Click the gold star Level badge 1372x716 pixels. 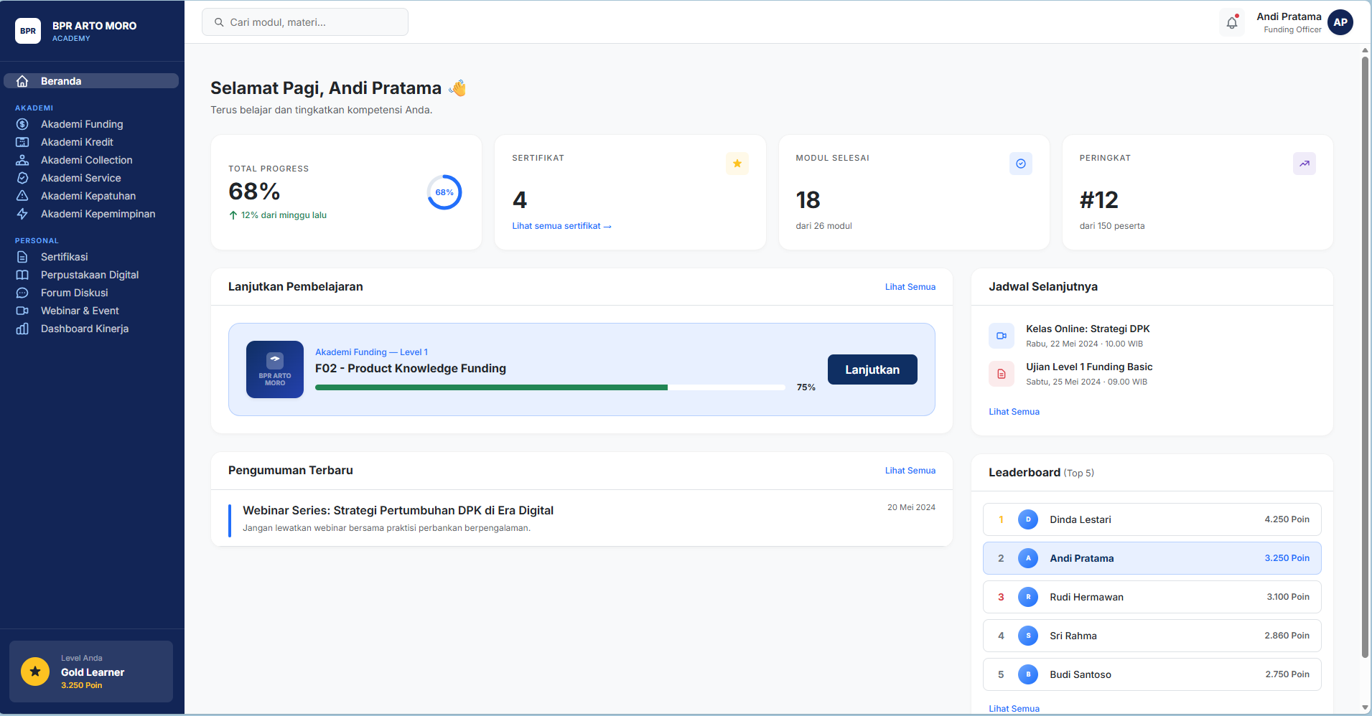click(x=35, y=672)
